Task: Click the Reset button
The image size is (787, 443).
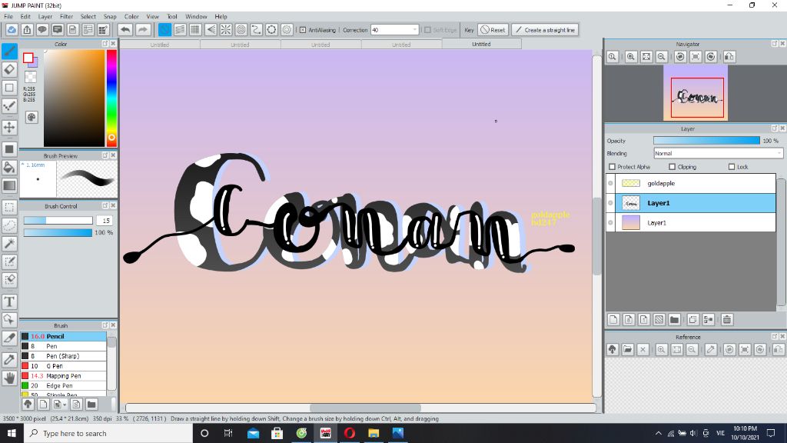Action: 493,30
